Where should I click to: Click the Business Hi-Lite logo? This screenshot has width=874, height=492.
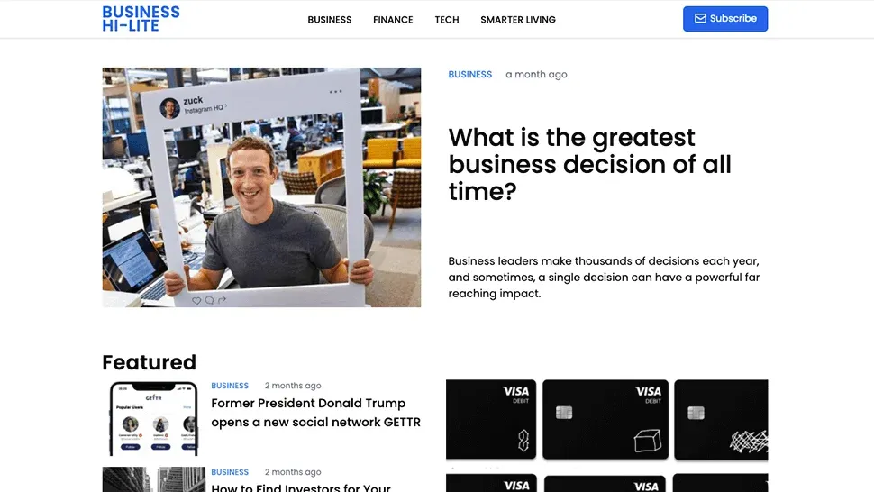(141, 19)
